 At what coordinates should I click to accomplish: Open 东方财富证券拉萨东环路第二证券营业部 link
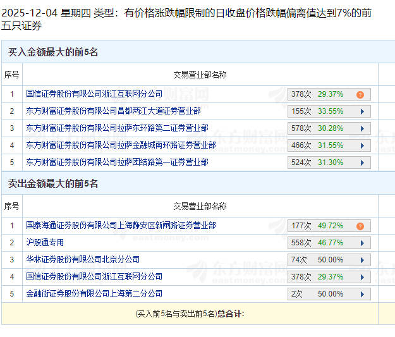[x=117, y=128]
